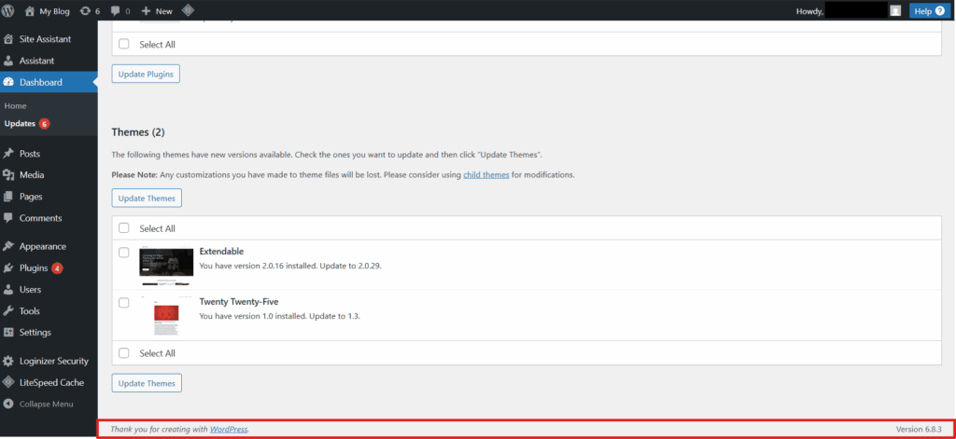Click the Extendable theme thumbnail

click(166, 266)
